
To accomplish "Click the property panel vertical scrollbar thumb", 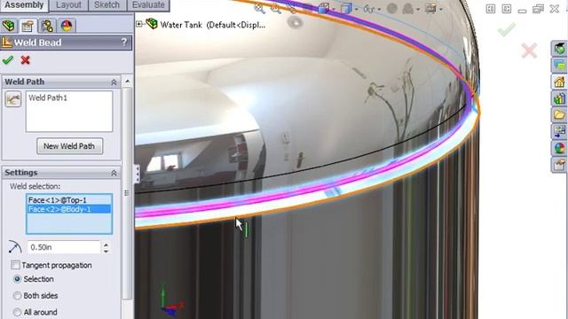I will pyautogui.click(x=127, y=193).
